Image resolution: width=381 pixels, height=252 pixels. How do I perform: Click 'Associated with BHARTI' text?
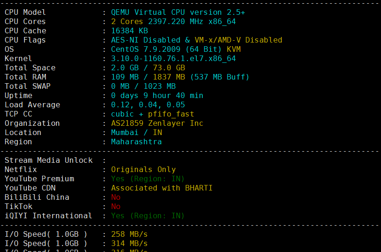[162, 188]
